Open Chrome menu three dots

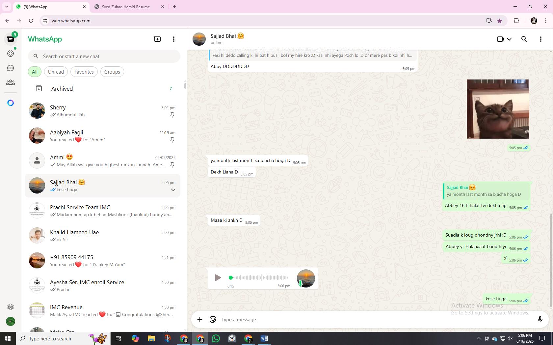546,21
